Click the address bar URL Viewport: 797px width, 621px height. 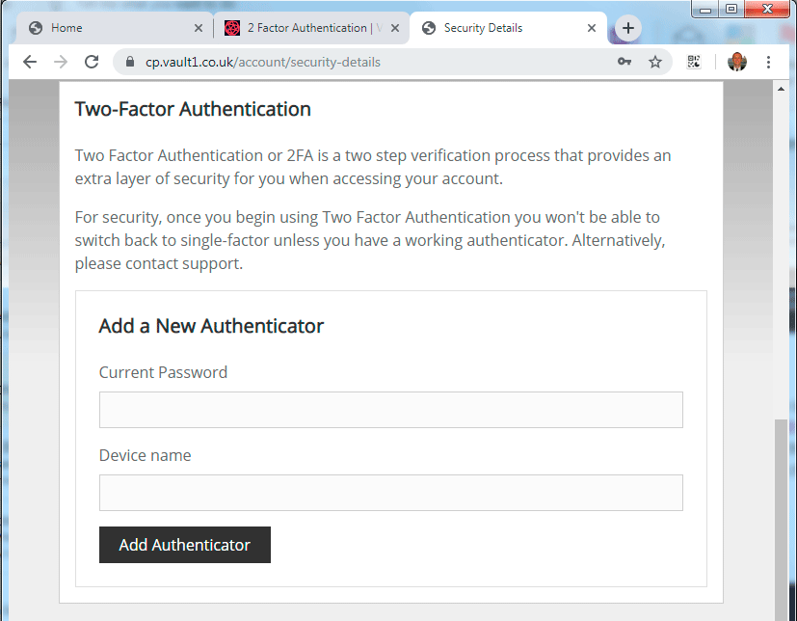[x=263, y=62]
